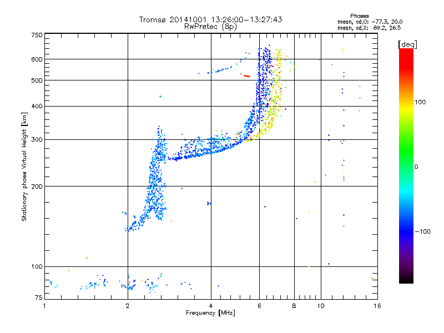This screenshot has width=444, height=333.
Task: Click the '[deg]' colorbar unit label
Action: click(407, 44)
